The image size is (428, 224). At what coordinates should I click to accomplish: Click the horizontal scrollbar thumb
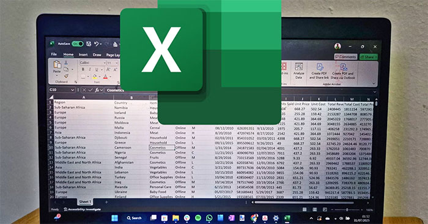(304, 203)
